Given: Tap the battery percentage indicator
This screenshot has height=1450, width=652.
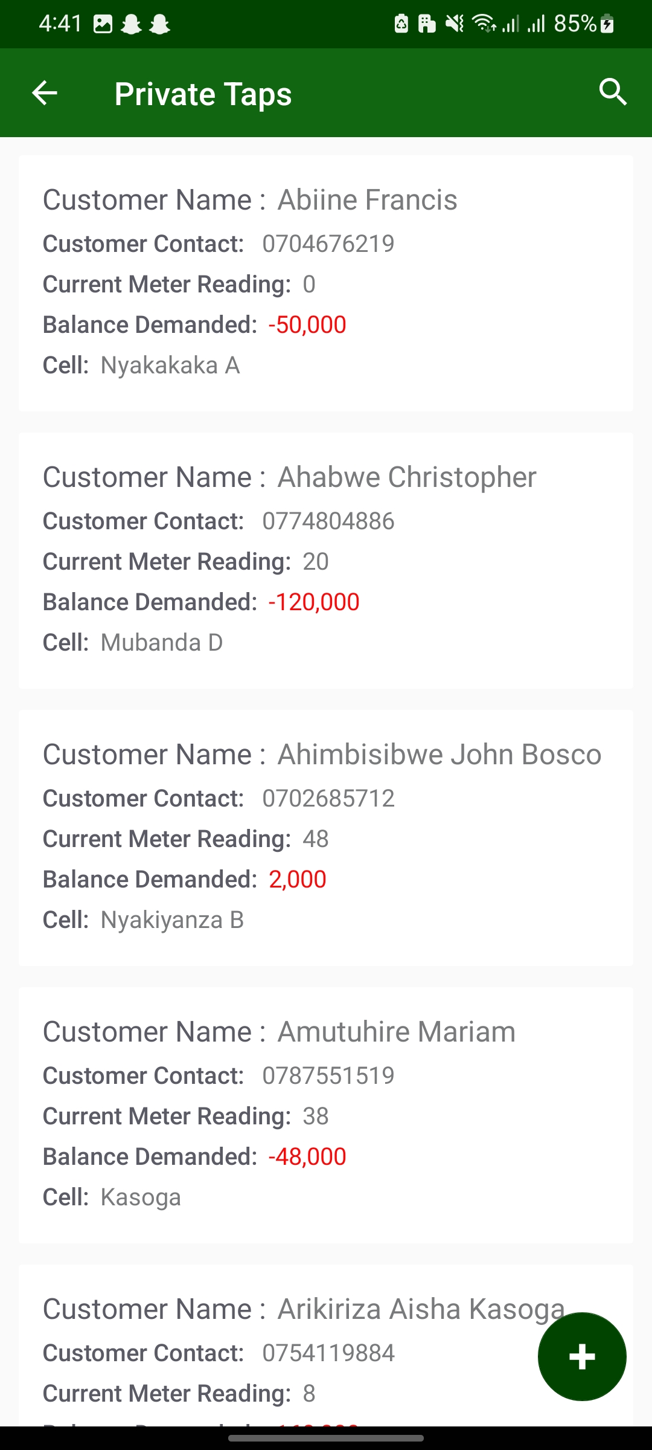Looking at the screenshot, I should point(575,24).
